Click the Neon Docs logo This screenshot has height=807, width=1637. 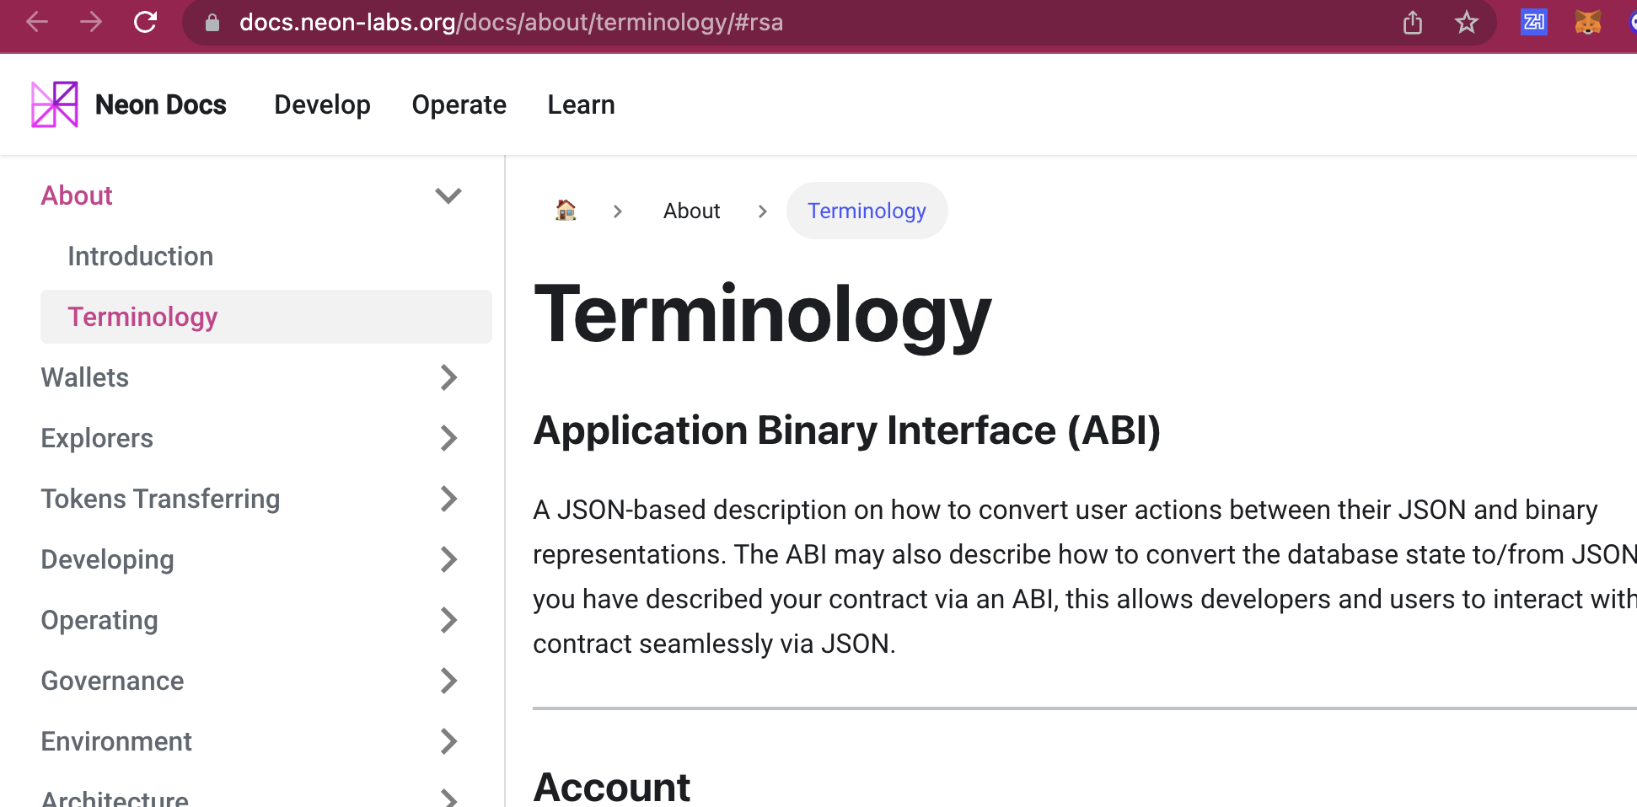[x=53, y=104]
